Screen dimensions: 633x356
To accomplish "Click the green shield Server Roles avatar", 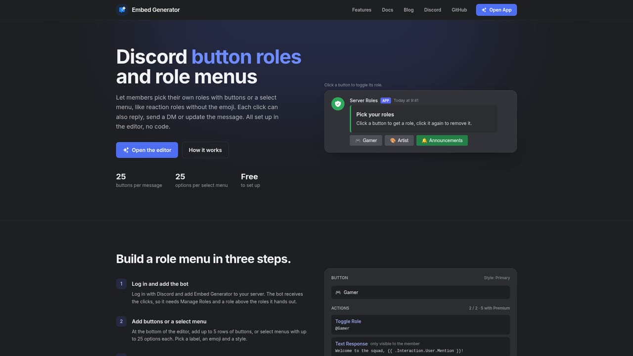I will point(338,104).
